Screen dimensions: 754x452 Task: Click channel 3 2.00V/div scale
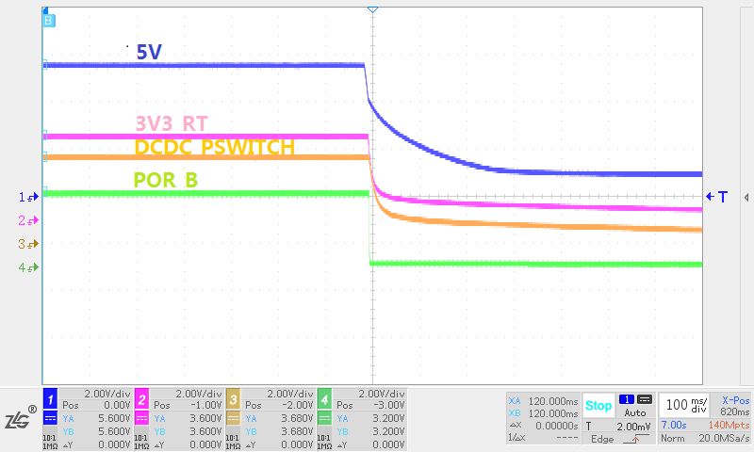(290, 394)
